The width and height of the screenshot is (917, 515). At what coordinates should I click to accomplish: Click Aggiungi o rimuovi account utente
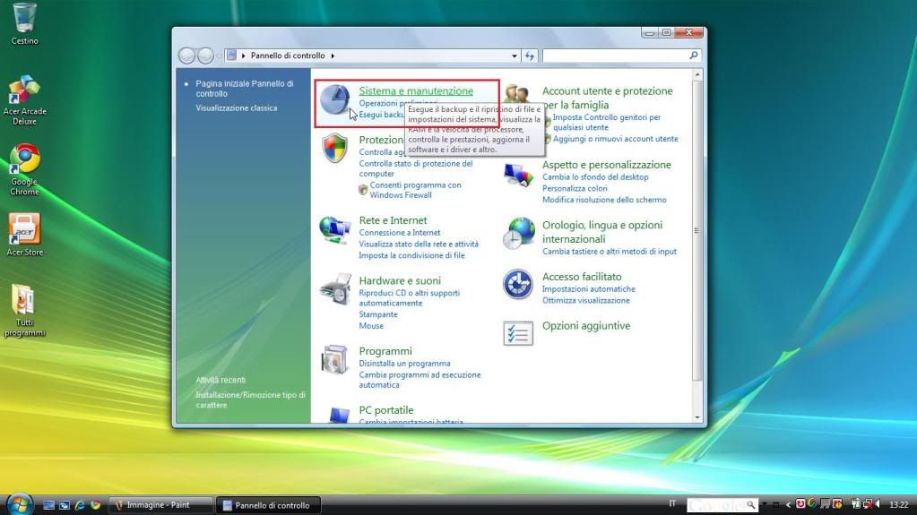point(615,139)
